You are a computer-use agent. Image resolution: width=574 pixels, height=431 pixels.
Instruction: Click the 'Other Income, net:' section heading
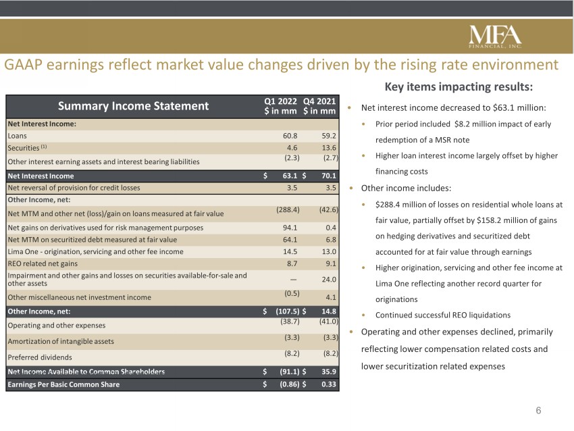click(x=38, y=199)
